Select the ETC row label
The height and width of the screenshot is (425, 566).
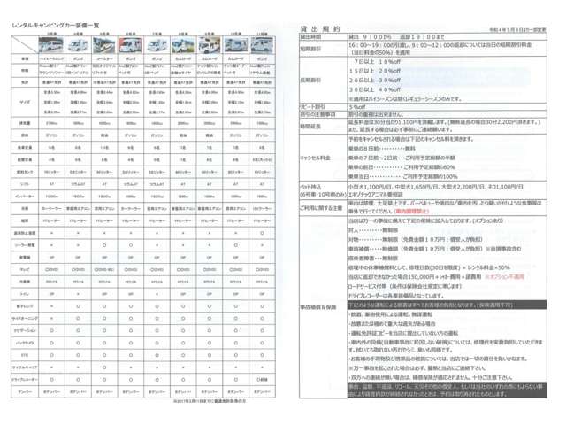coord(25,355)
